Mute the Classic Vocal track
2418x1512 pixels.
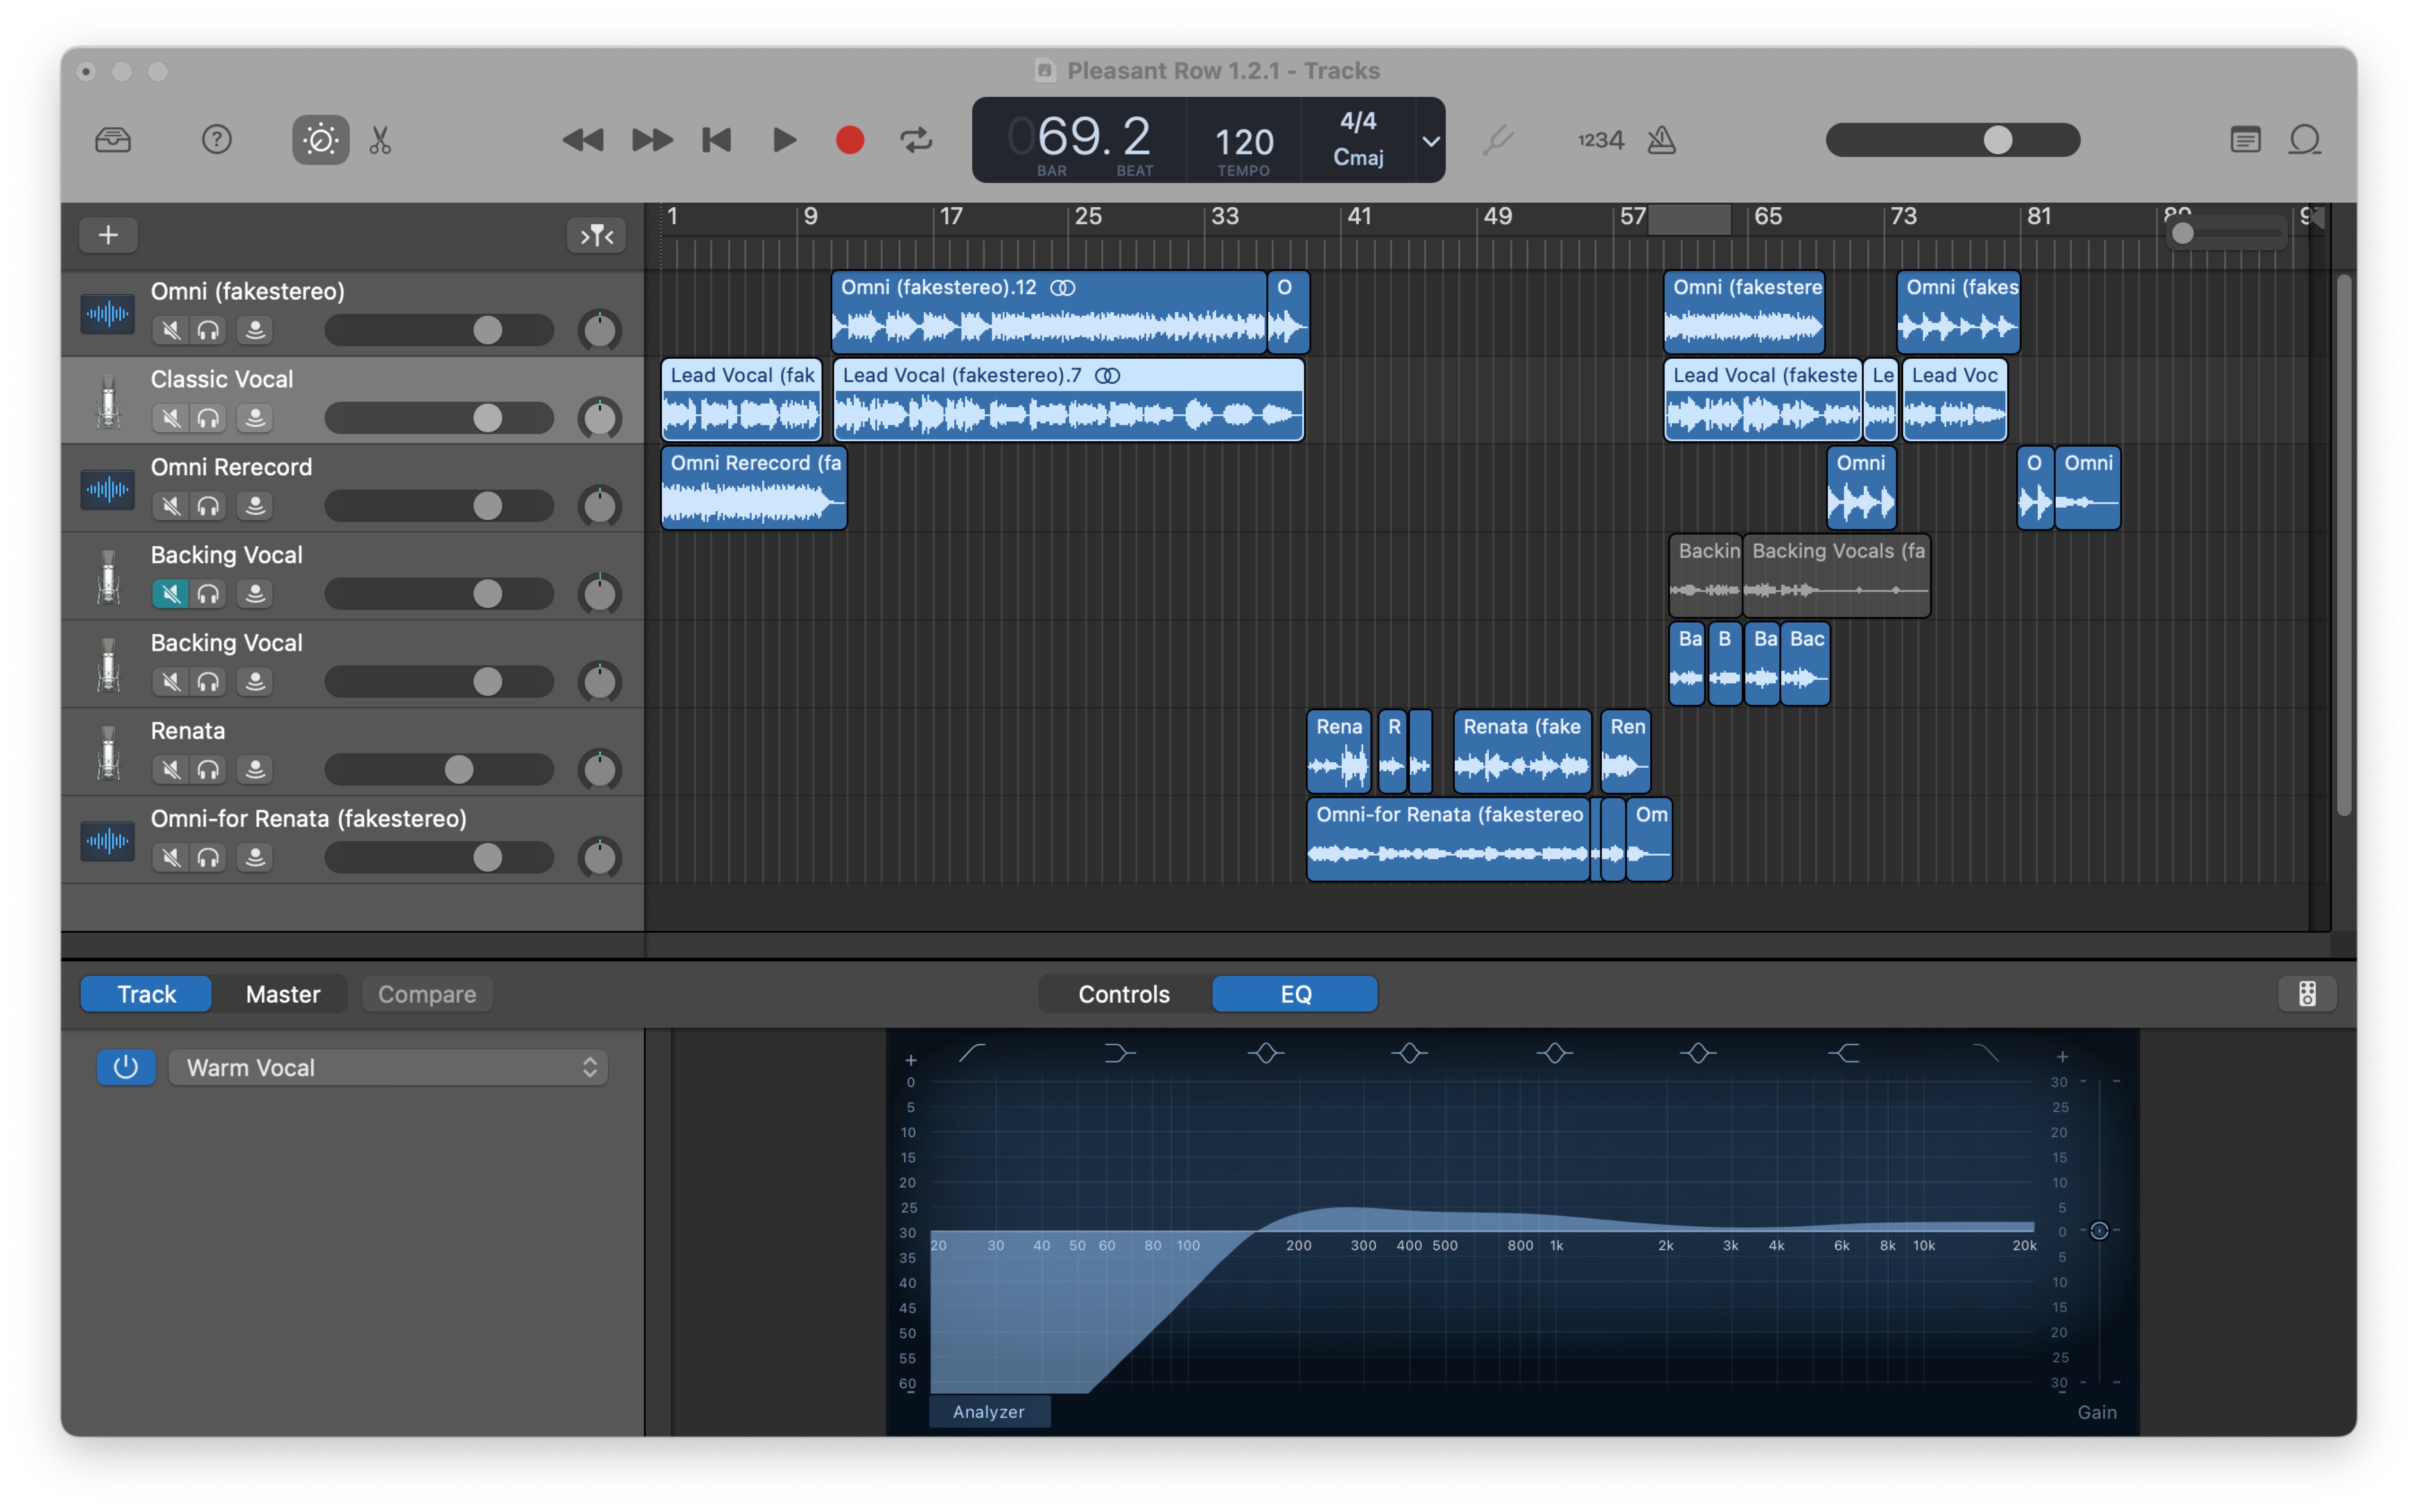click(x=171, y=418)
